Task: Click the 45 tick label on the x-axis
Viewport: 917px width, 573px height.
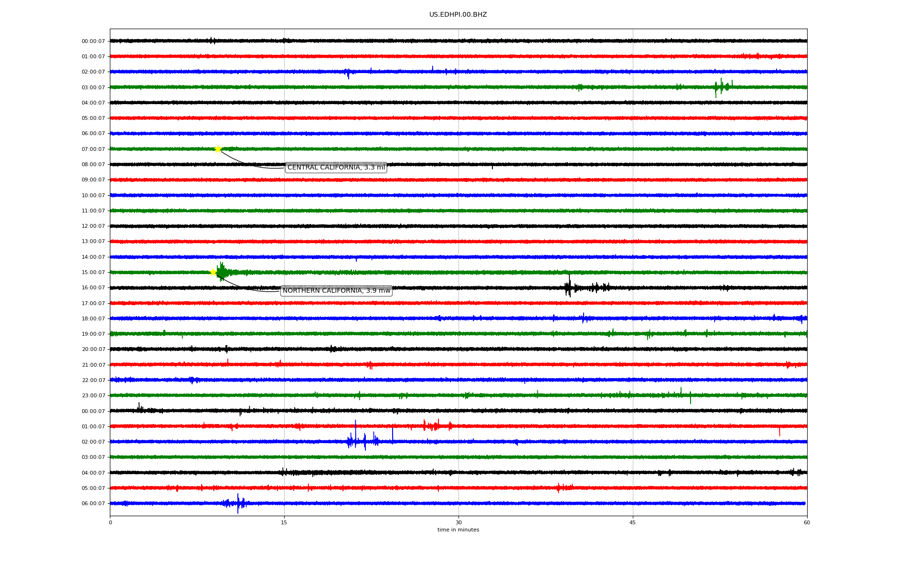Action: 633,522
